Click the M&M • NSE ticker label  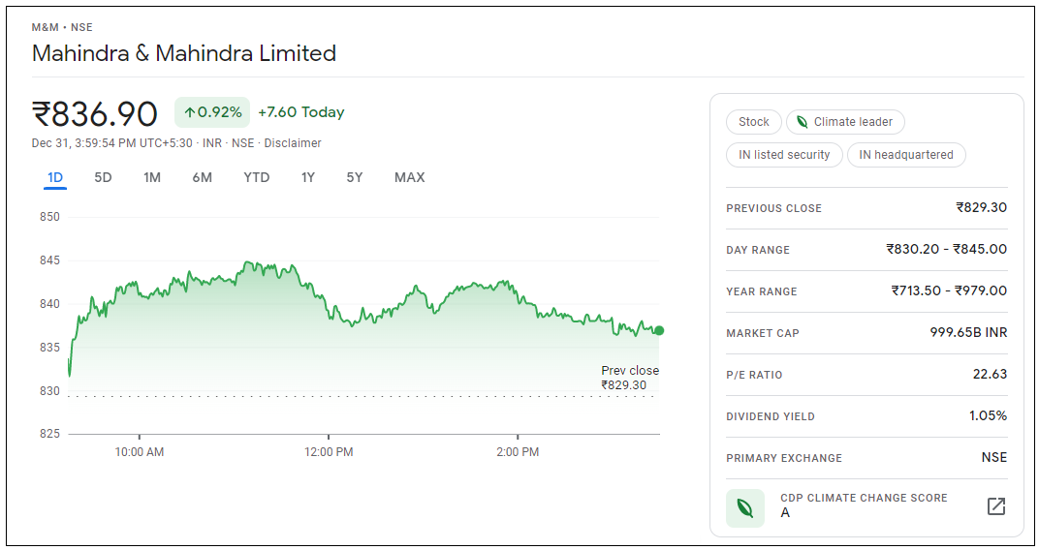pos(62,27)
